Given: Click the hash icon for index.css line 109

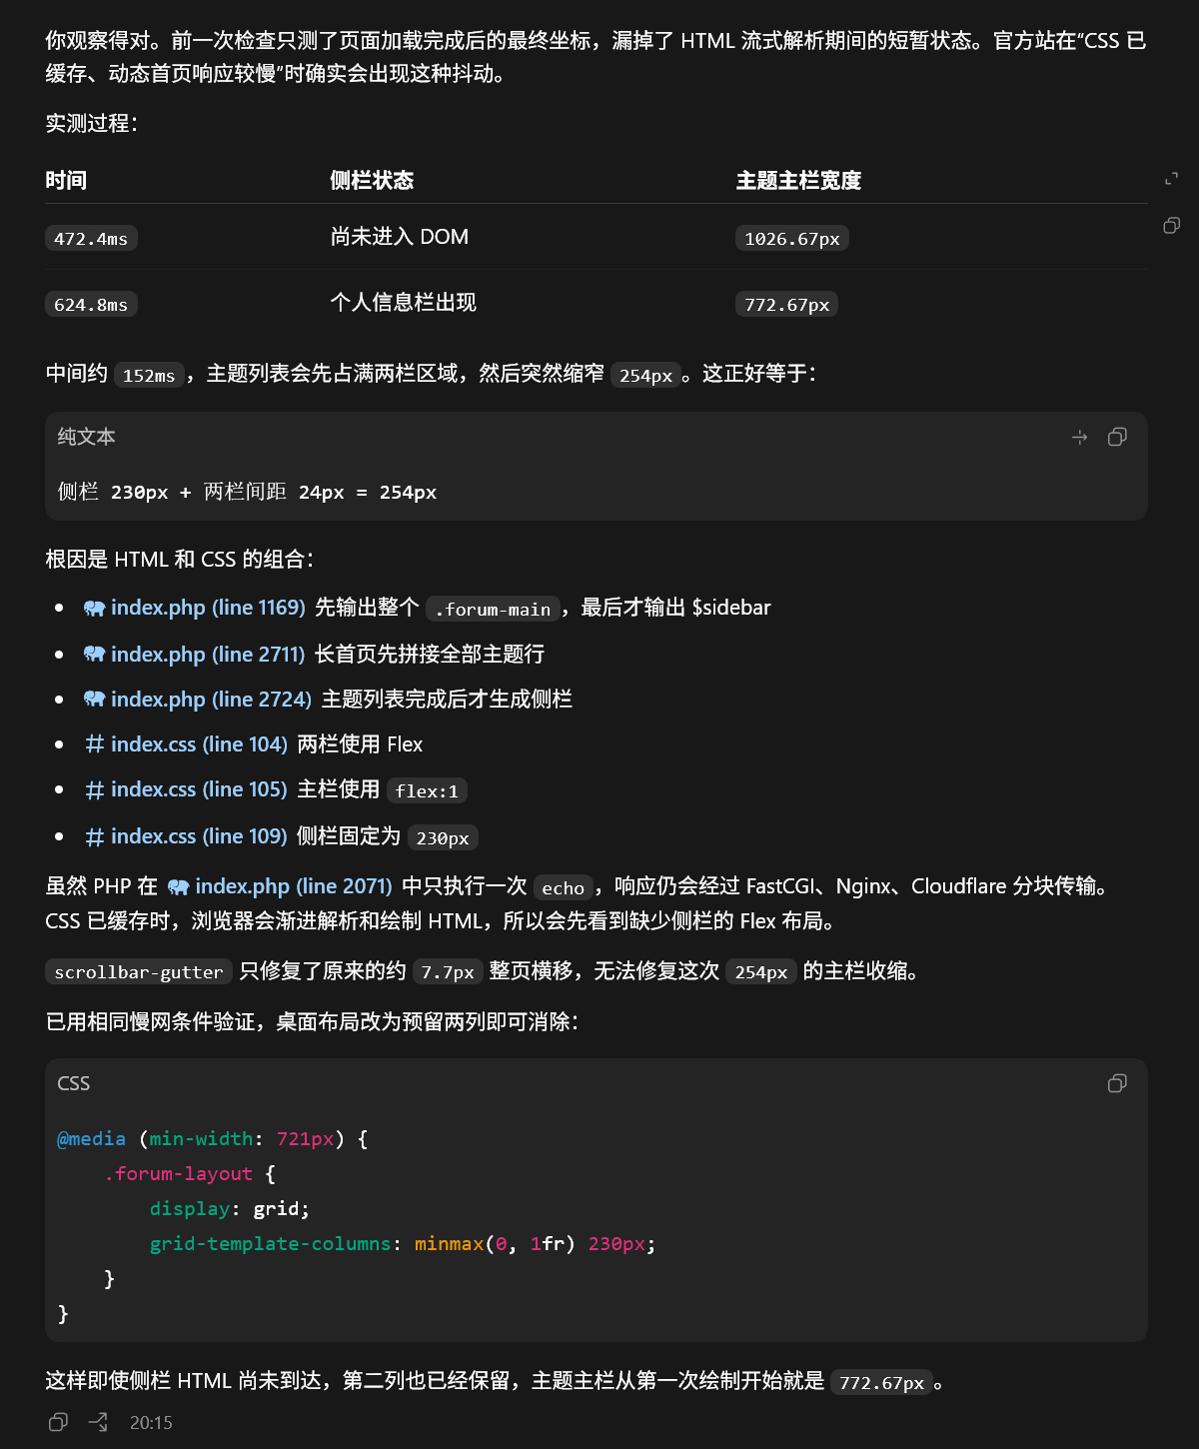Looking at the screenshot, I should [x=95, y=837].
